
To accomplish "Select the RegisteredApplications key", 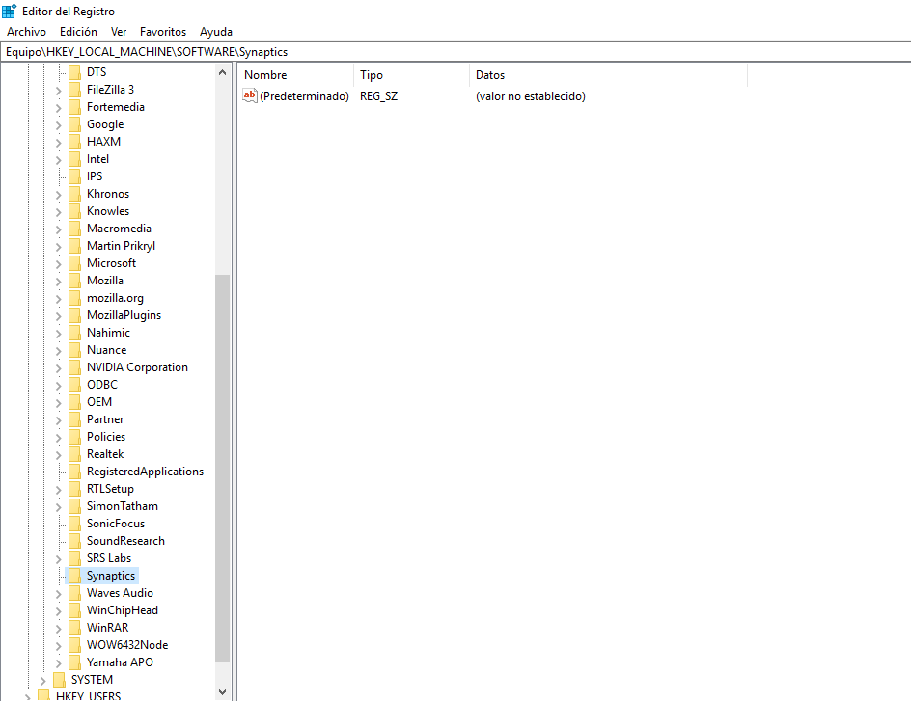I will pos(146,472).
